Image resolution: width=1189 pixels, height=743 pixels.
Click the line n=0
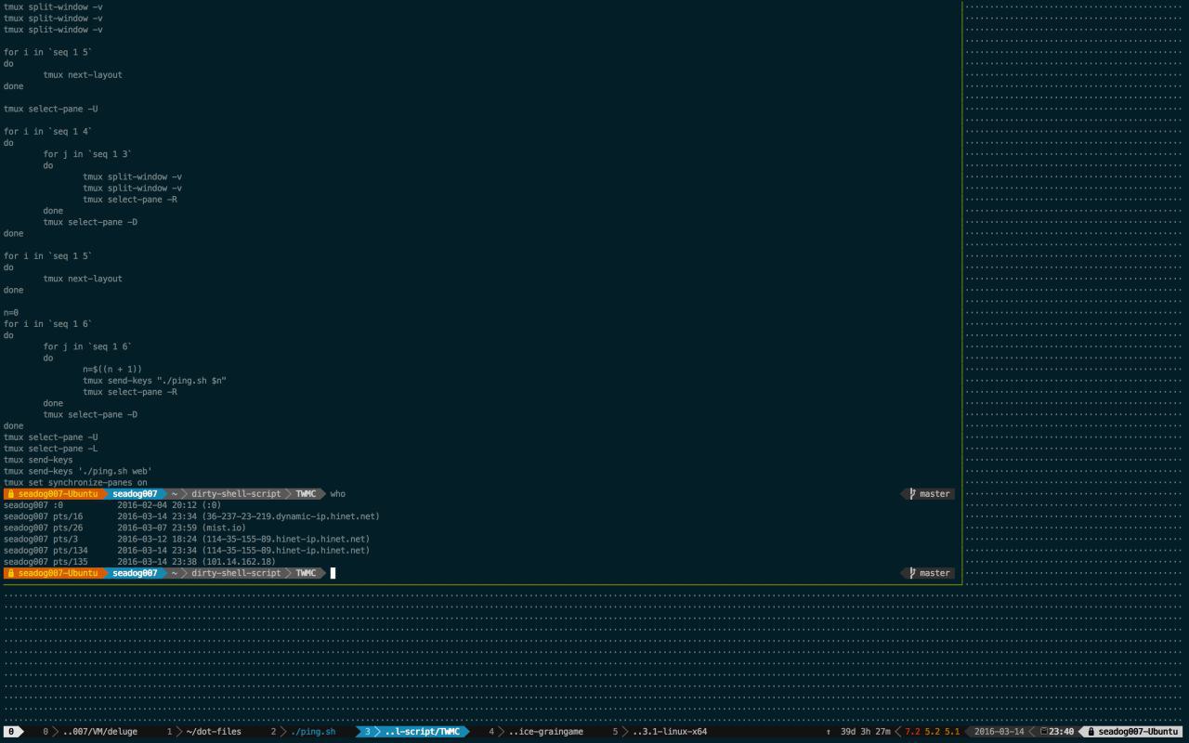pyautogui.click(x=11, y=313)
